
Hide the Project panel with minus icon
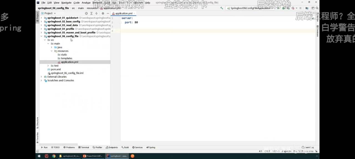[x=108, y=13]
